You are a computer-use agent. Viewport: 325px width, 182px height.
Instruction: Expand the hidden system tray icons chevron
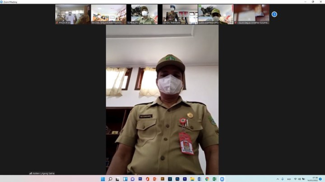[x=278, y=179]
